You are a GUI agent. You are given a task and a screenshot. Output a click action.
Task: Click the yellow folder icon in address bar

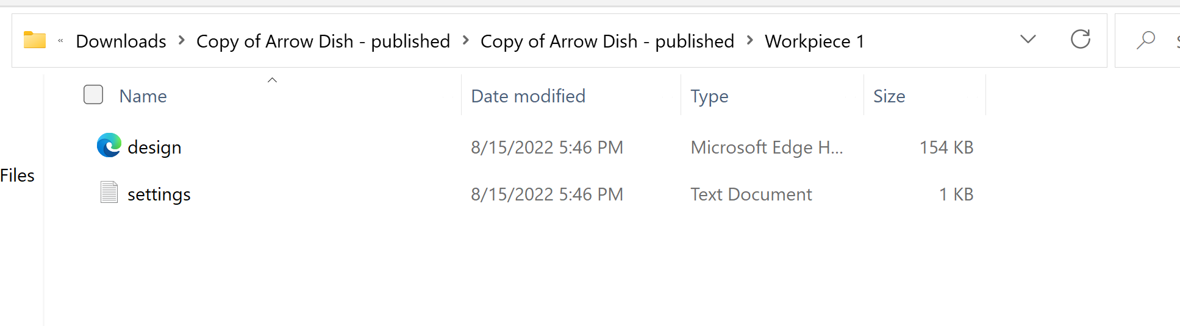pos(35,40)
